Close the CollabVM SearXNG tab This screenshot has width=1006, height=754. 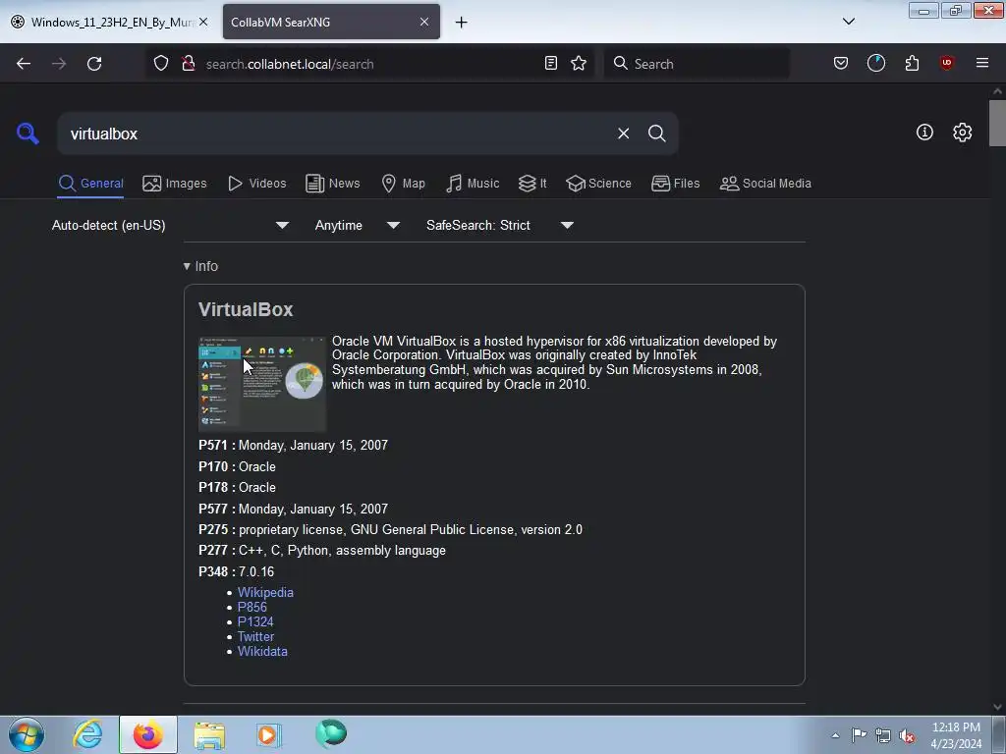pyautogui.click(x=424, y=22)
